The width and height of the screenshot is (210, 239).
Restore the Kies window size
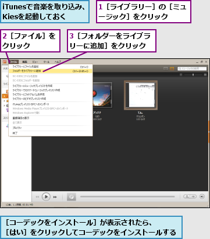[202, 62]
